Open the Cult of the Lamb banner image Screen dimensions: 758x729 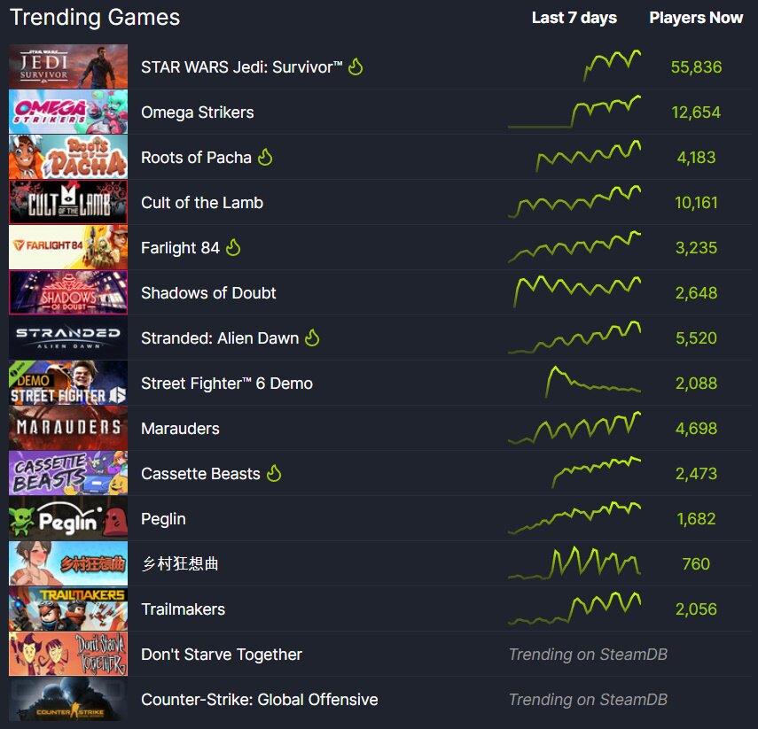coord(68,202)
